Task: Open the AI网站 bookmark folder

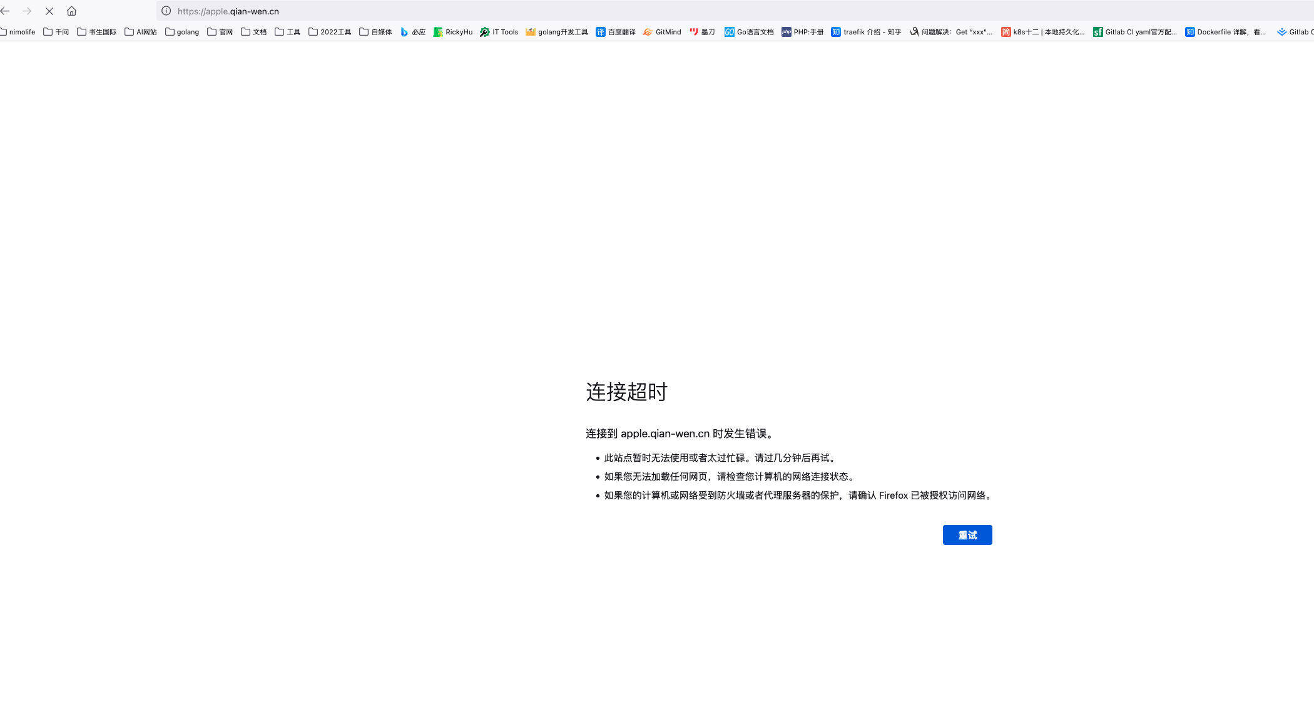Action: tap(141, 32)
